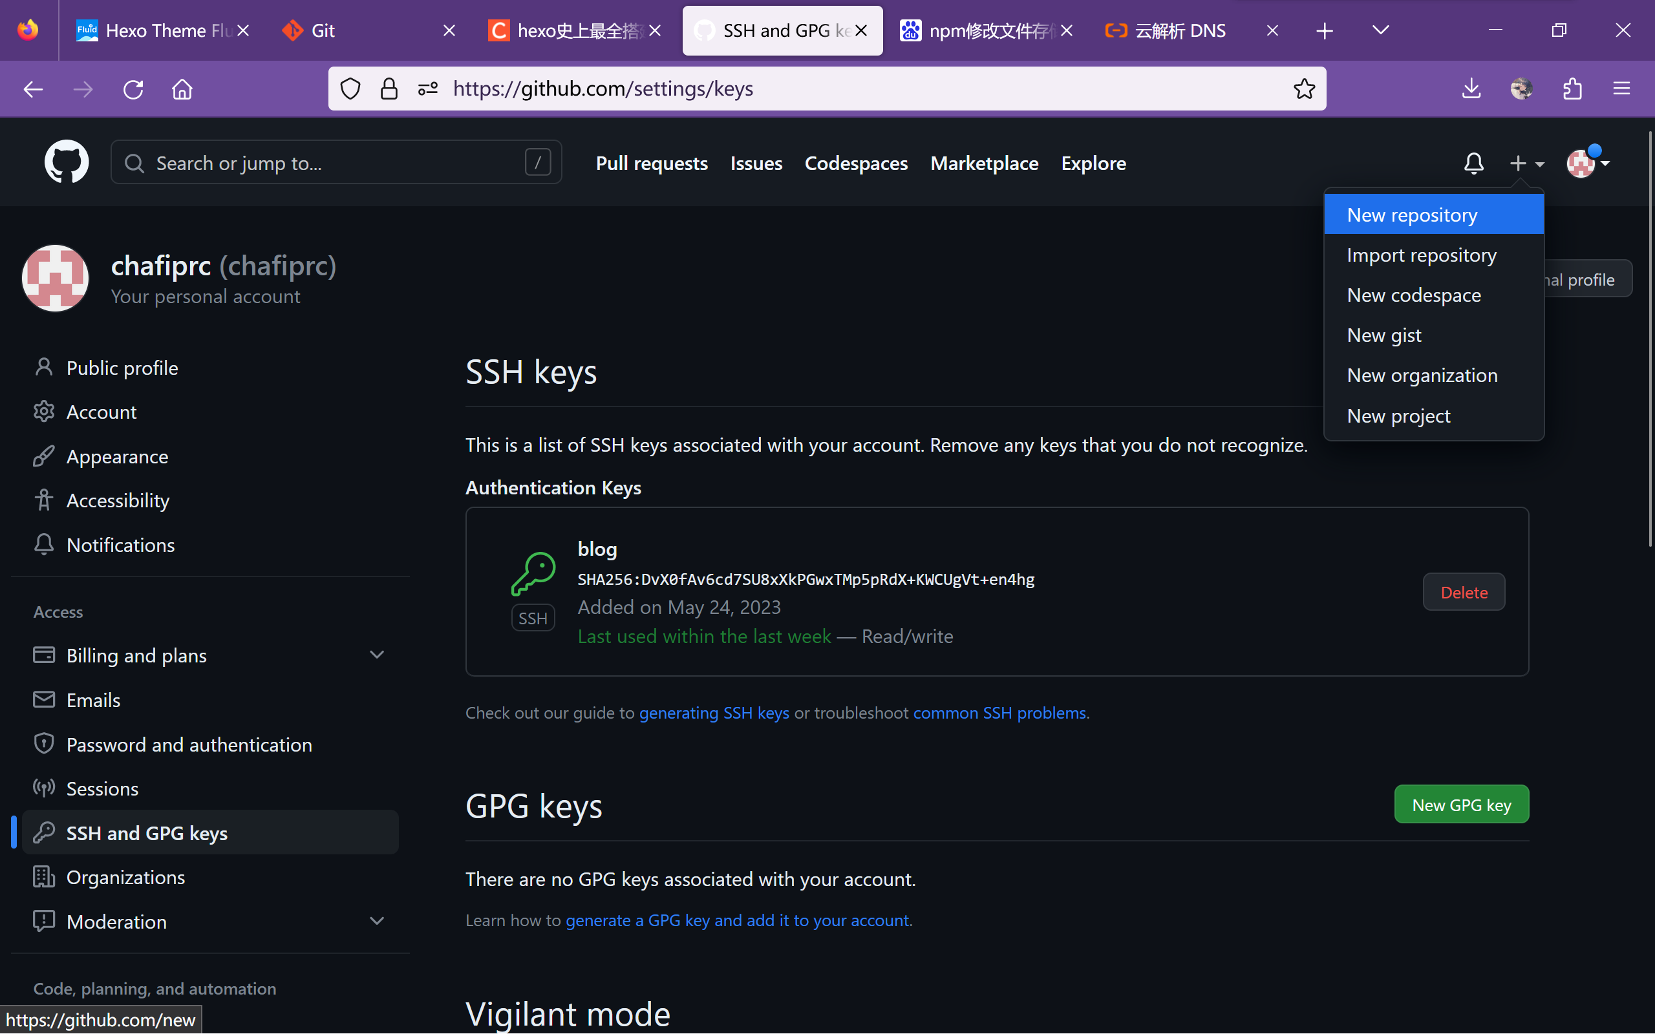1655x1034 pixels.
Task: Bookmark this page with star icon
Action: 1303,89
